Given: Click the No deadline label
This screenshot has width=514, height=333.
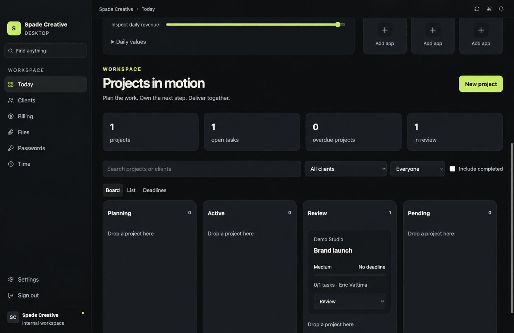Looking at the screenshot, I should (x=372, y=267).
